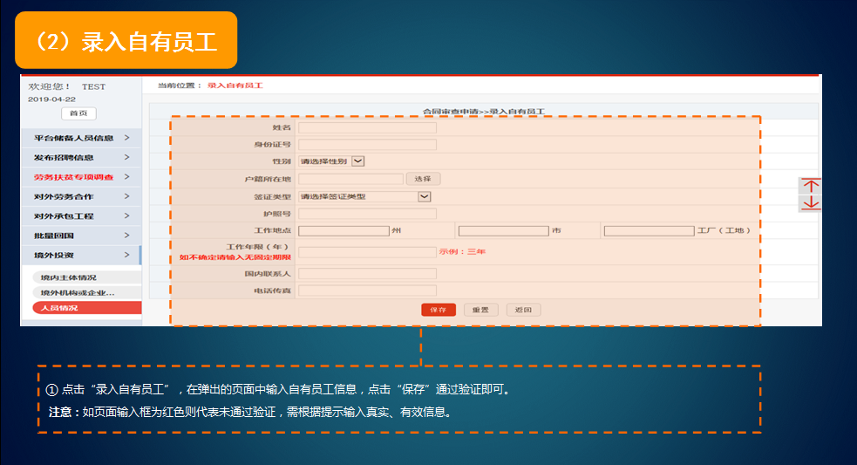Click the 返回 back button
This screenshot has height=465, width=857.
click(x=523, y=310)
